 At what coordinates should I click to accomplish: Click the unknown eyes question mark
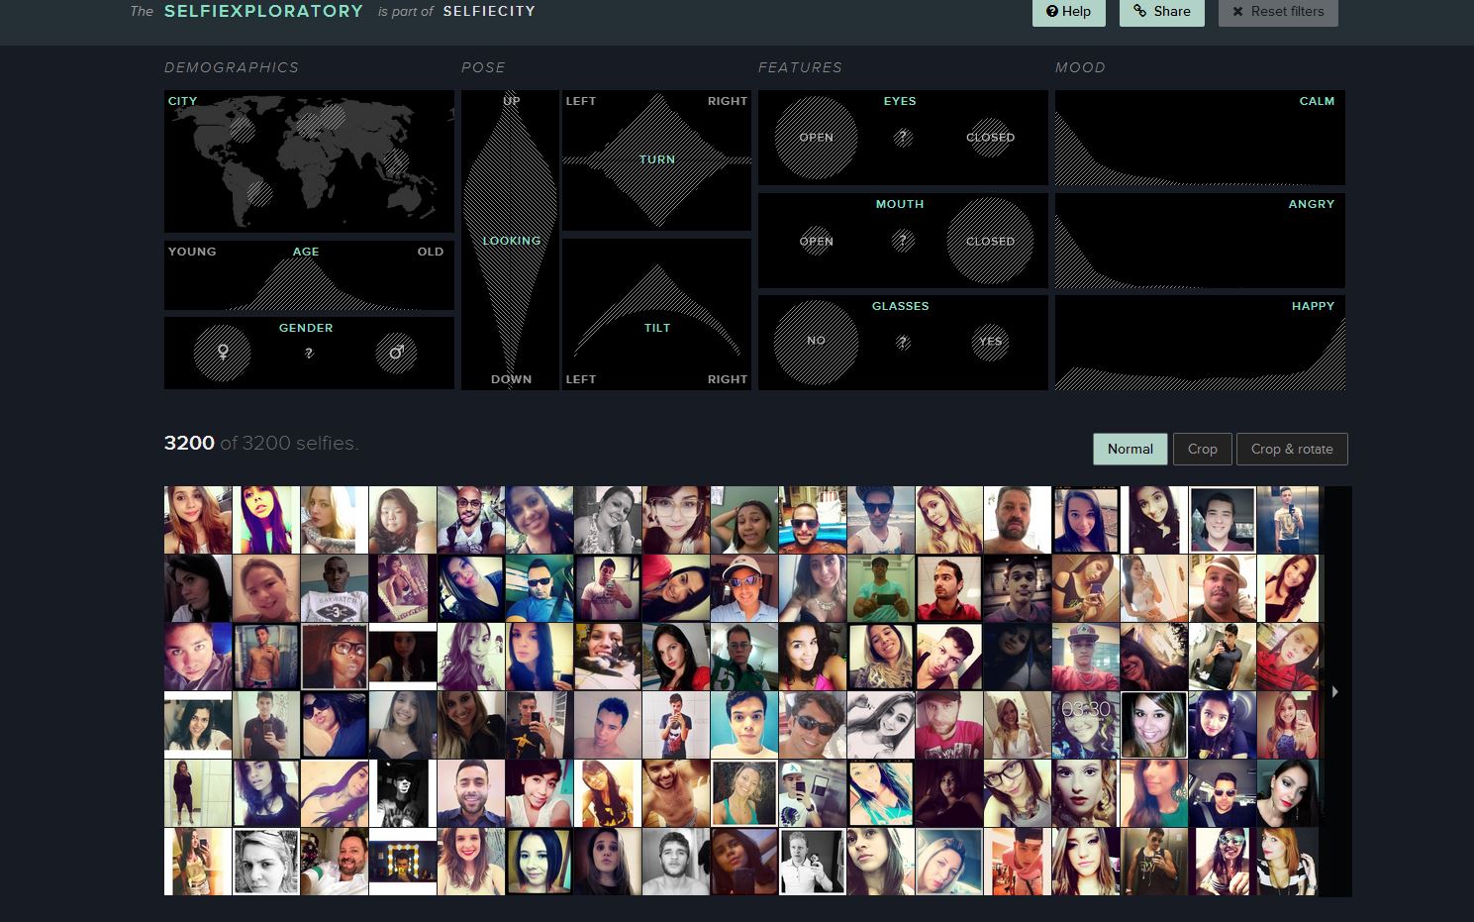903,138
